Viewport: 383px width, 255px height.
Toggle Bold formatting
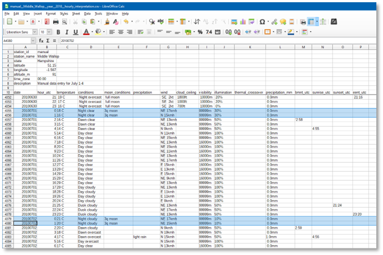58,32
